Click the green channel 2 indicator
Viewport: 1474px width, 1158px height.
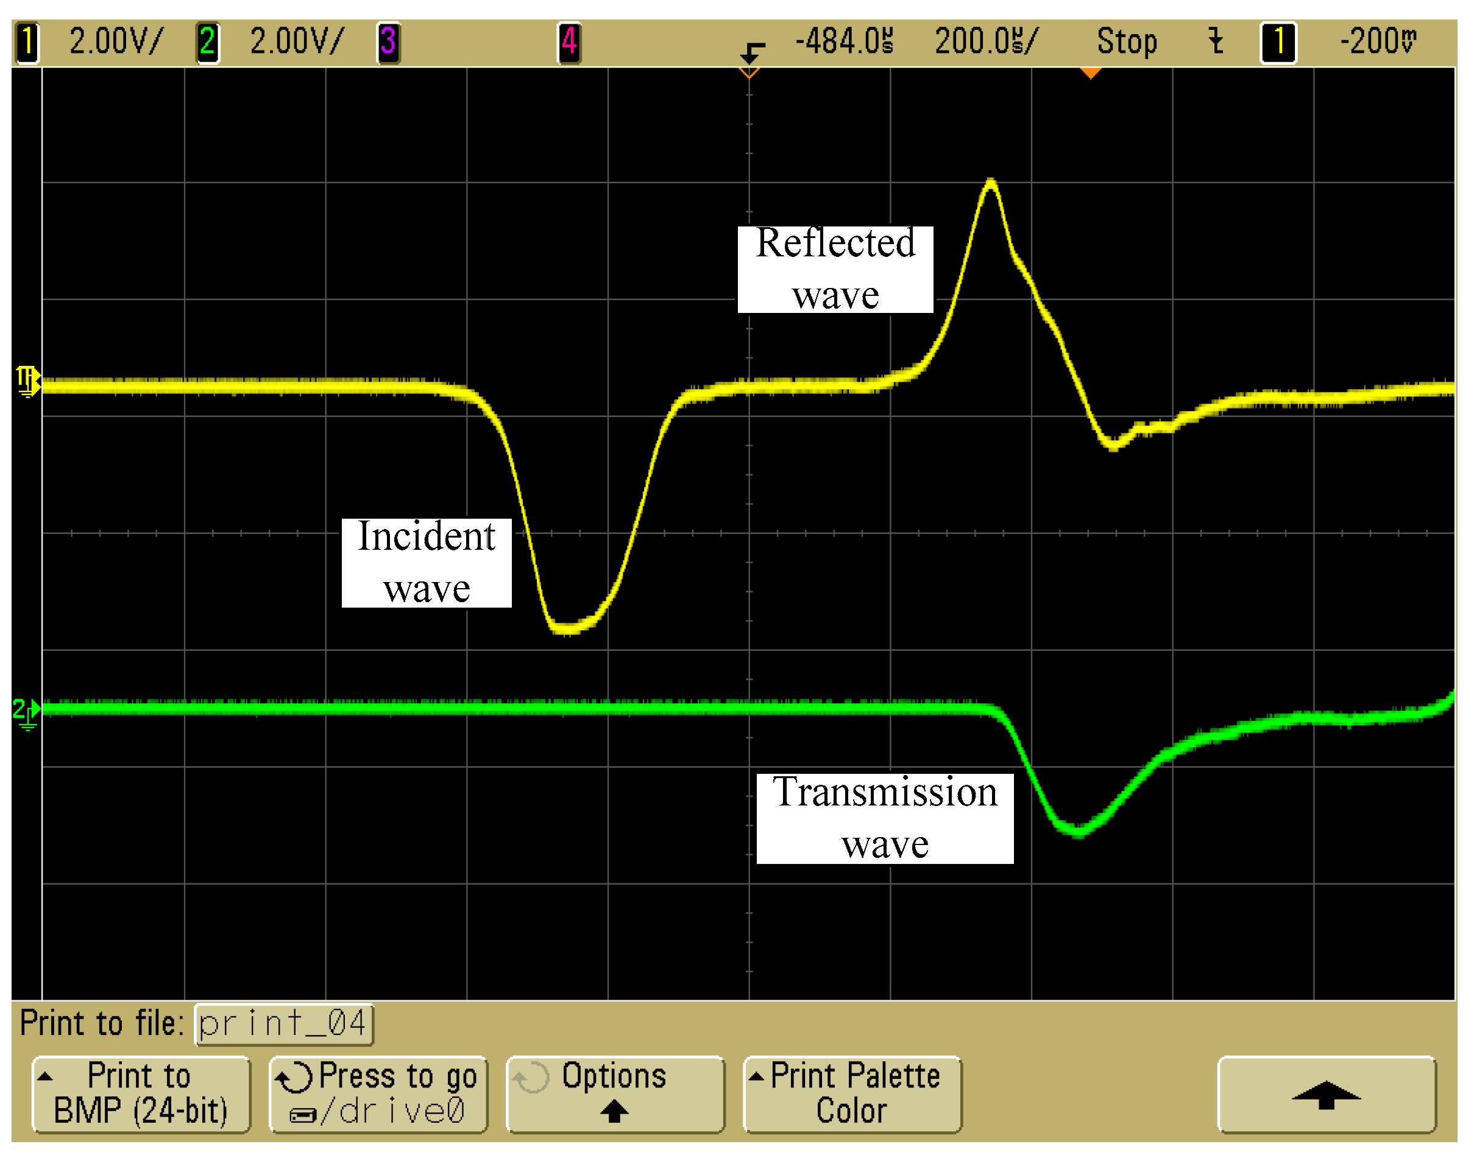[208, 42]
